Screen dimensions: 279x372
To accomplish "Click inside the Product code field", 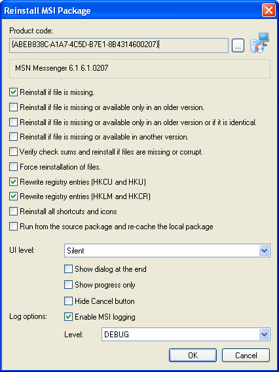I will coord(119,46).
